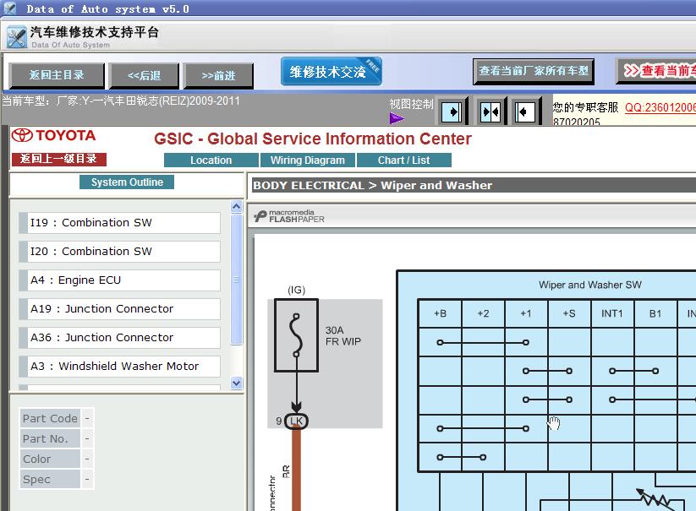Image resolution: width=696 pixels, height=511 pixels.
Task: Open the QQ customer service link
Action: 660,108
